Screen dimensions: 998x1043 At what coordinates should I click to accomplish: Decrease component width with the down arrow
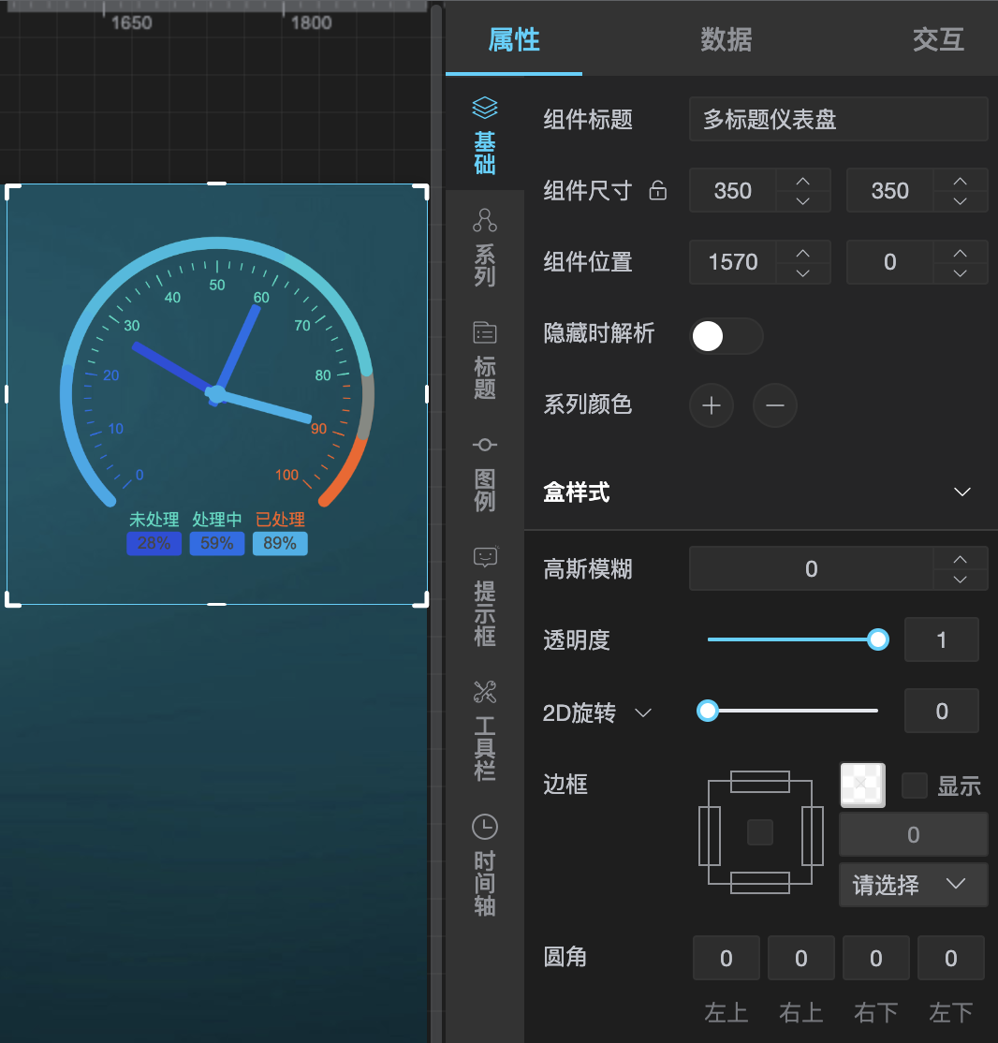point(803,201)
